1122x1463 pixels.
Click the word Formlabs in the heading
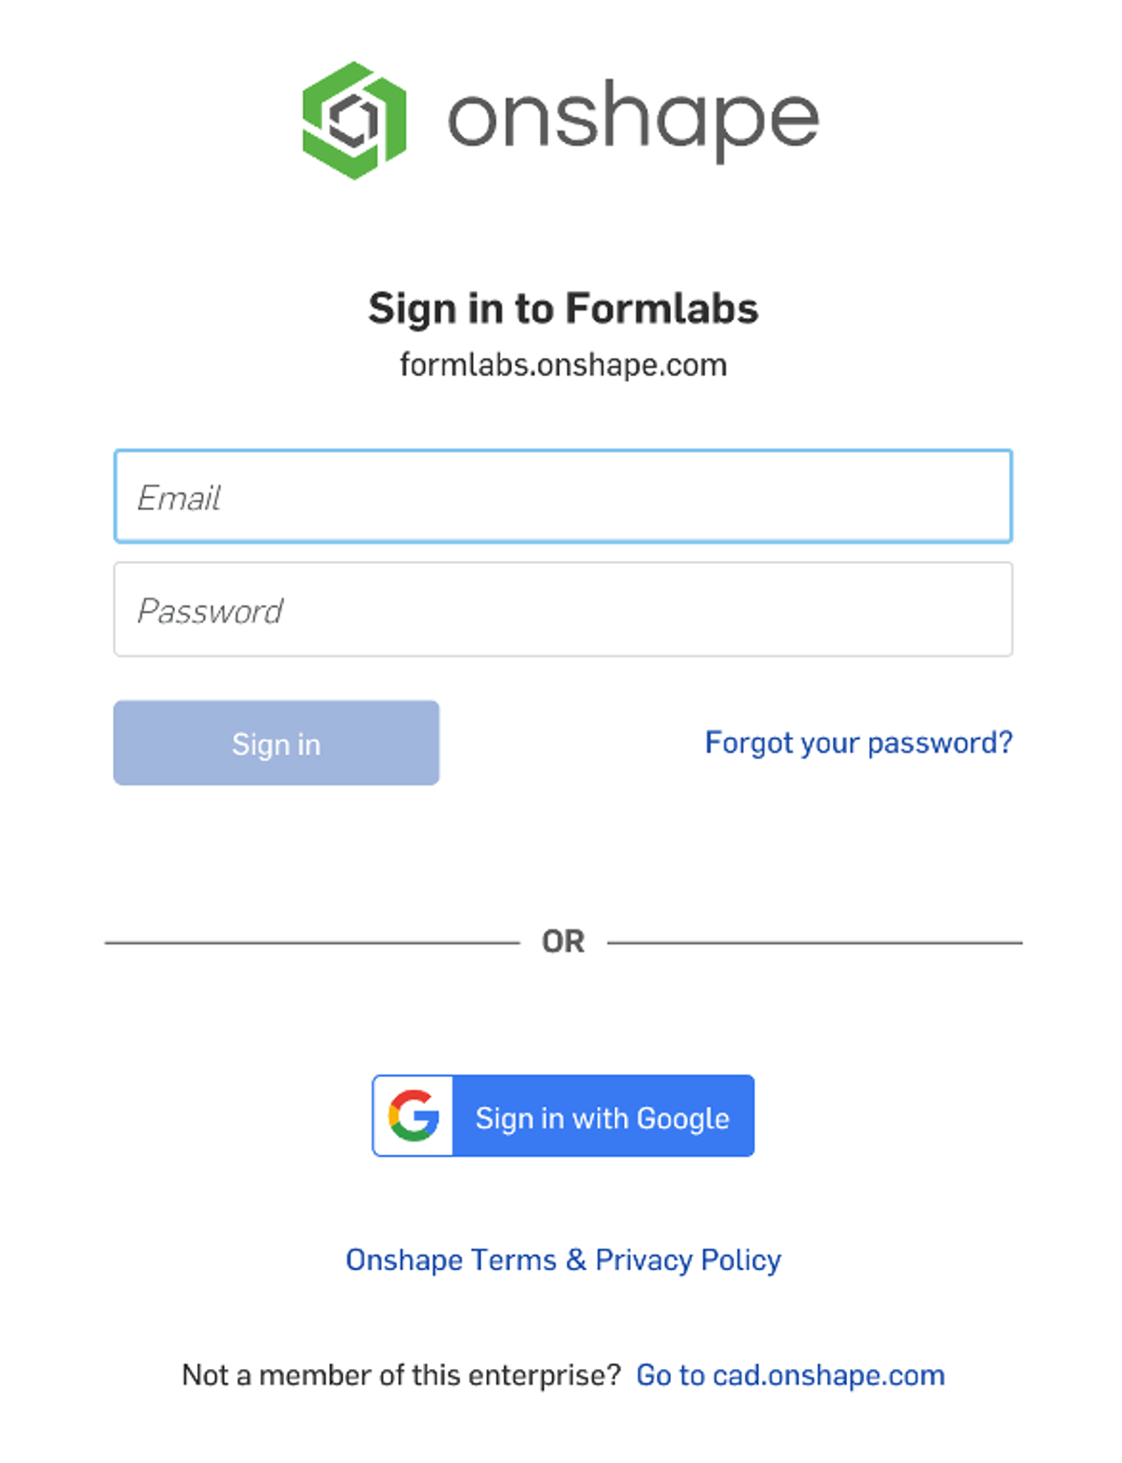[662, 309]
